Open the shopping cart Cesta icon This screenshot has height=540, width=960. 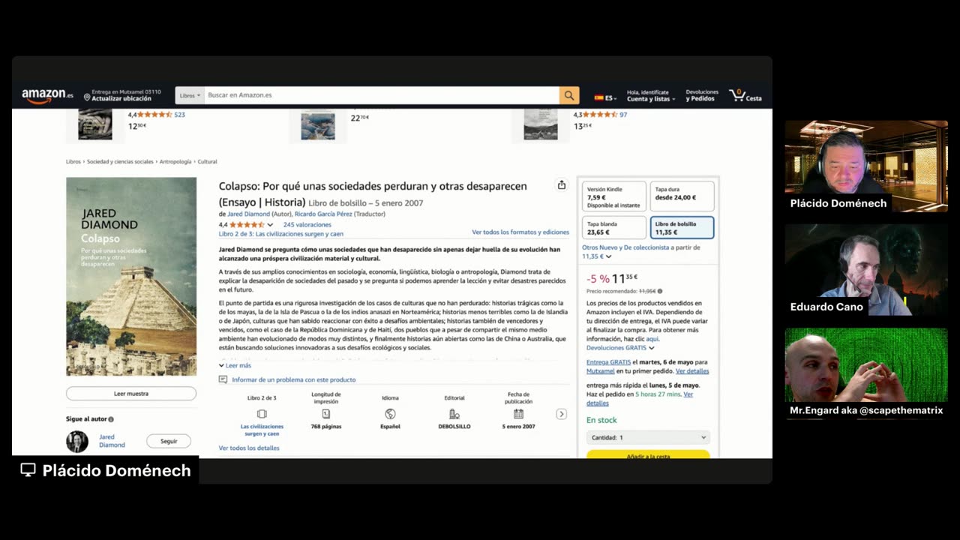point(745,95)
